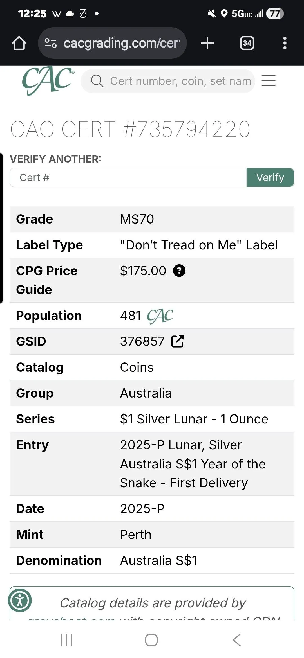The height and width of the screenshot is (658, 304).
Task: Tap the site info icon in address bar
Action: (51, 43)
